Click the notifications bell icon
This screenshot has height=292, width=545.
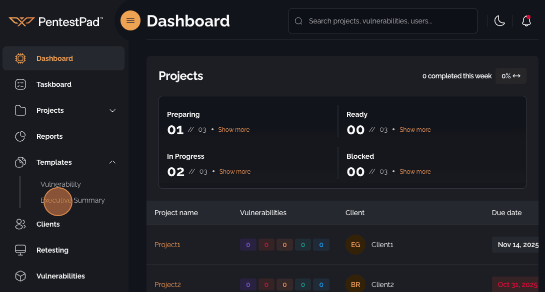(526, 21)
